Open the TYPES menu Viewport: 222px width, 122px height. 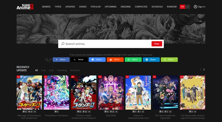[58, 7]
